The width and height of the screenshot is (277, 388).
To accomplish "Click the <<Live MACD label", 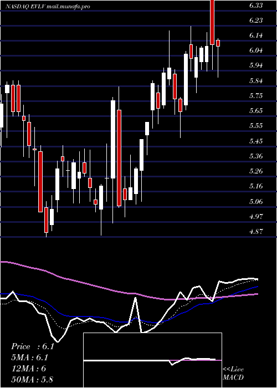I will click(233, 373).
